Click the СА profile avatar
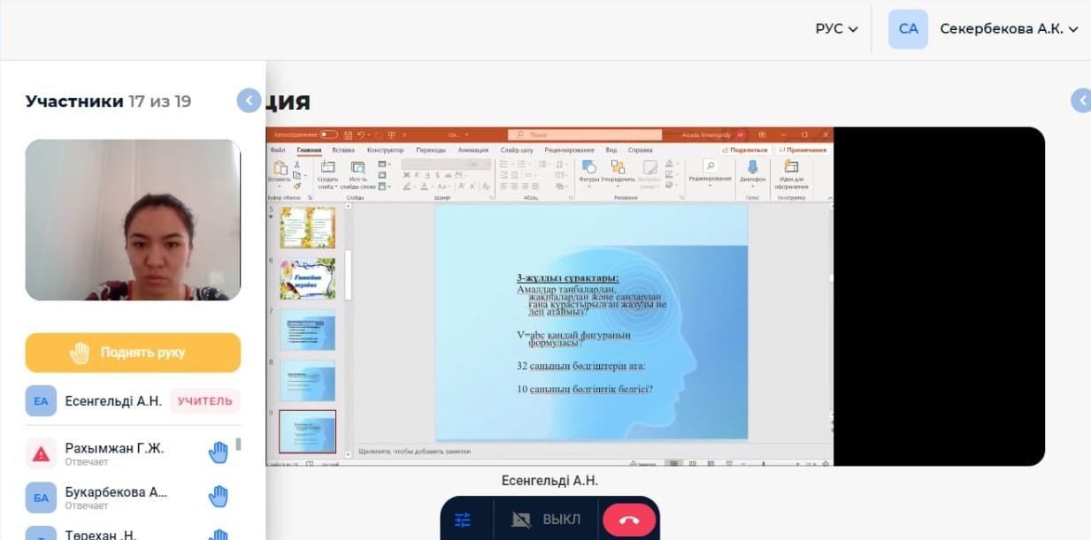 (x=908, y=29)
